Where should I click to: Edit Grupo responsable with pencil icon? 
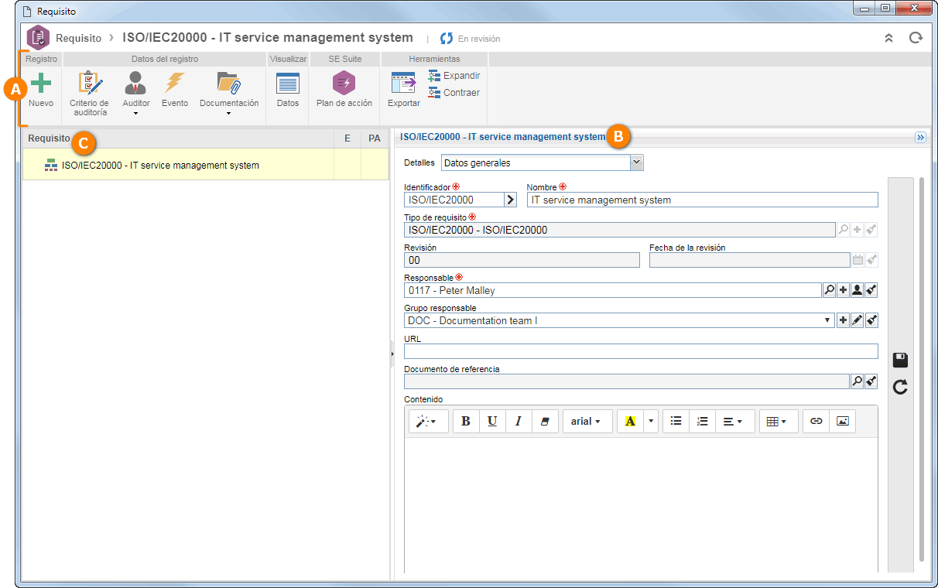click(858, 320)
